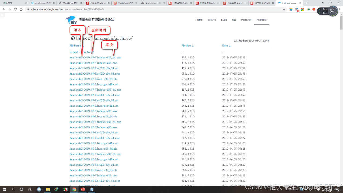Download Anaconda3-2019.07-MacOSX-x86_64.sh
Screen dimensions: 343x193
coord(94,68)
